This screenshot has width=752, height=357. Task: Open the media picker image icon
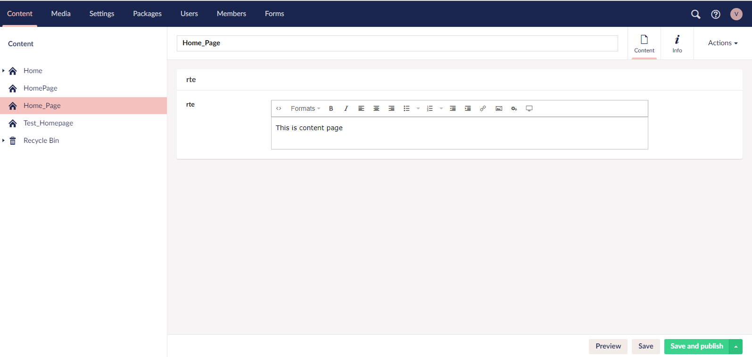pos(499,108)
